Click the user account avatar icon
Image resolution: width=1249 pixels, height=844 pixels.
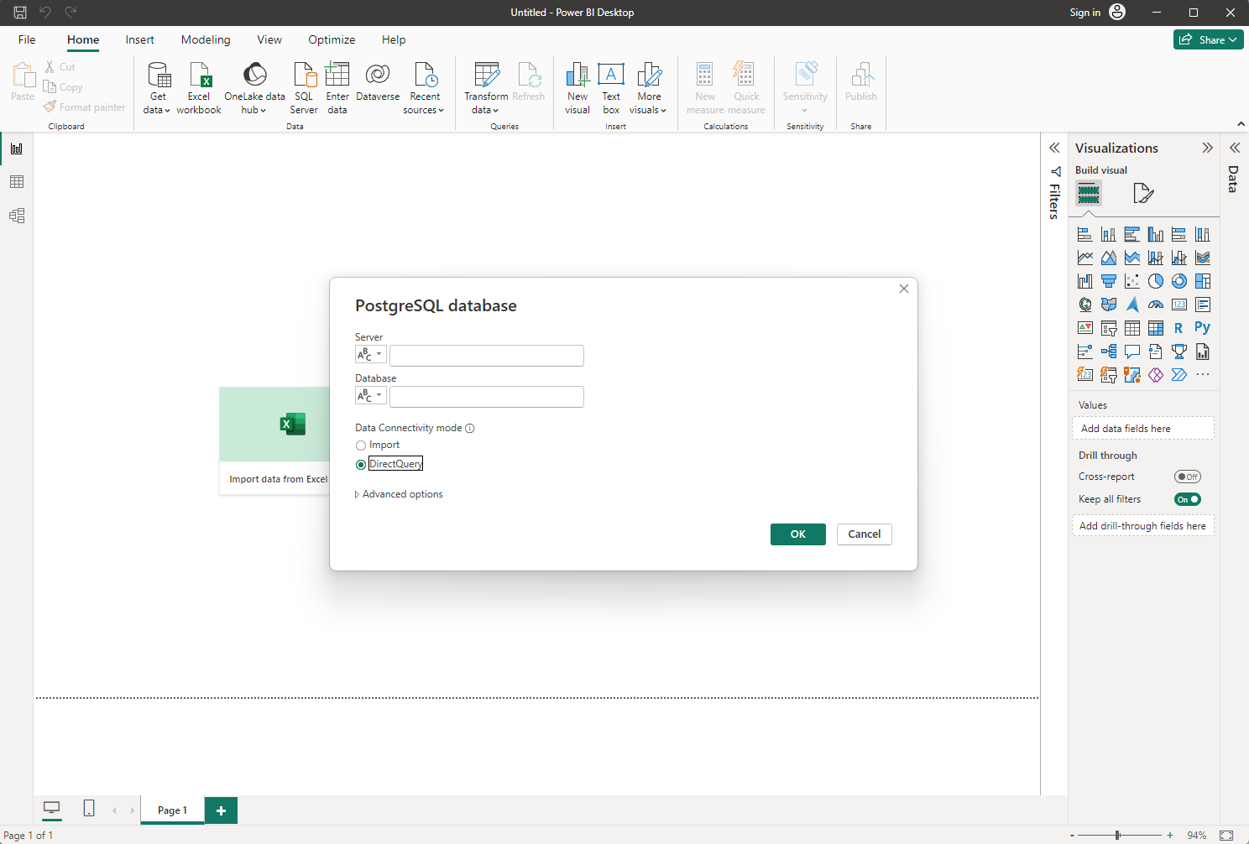coord(1117,12)
